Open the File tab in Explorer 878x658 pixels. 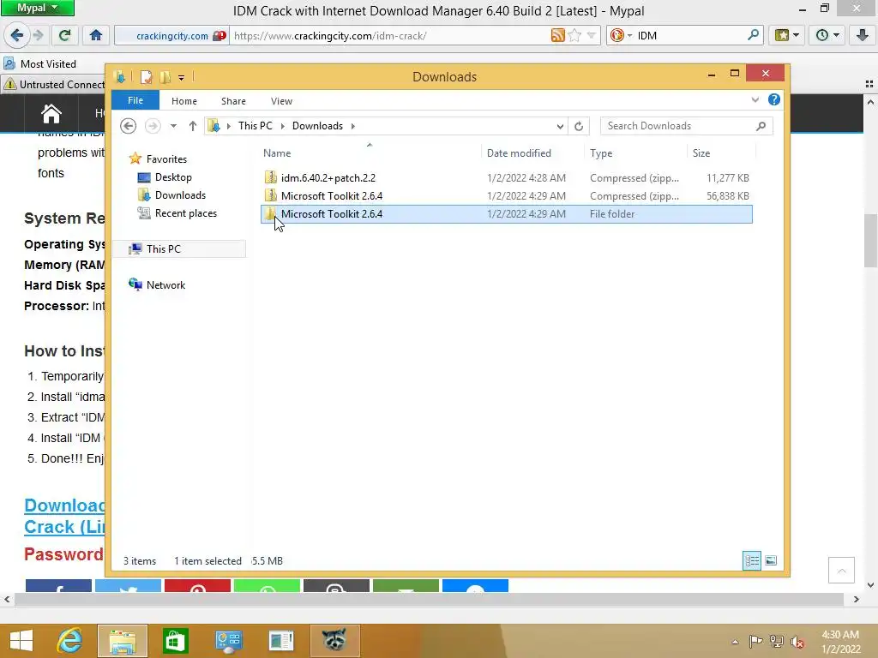pyautogui.click(x=135, y=101)
